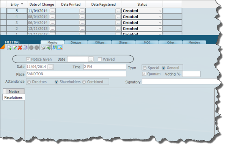This screenshot has width=228, height=149.
Task: Expand Status dropdown for entry 4
Action: [x=160, y=17]
